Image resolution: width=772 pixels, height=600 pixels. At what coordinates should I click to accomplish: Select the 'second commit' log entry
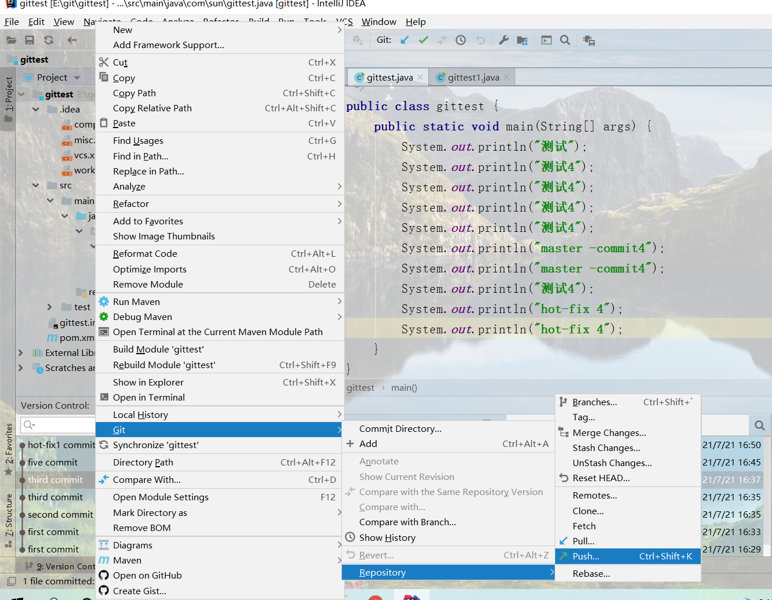tap(60, 514)
